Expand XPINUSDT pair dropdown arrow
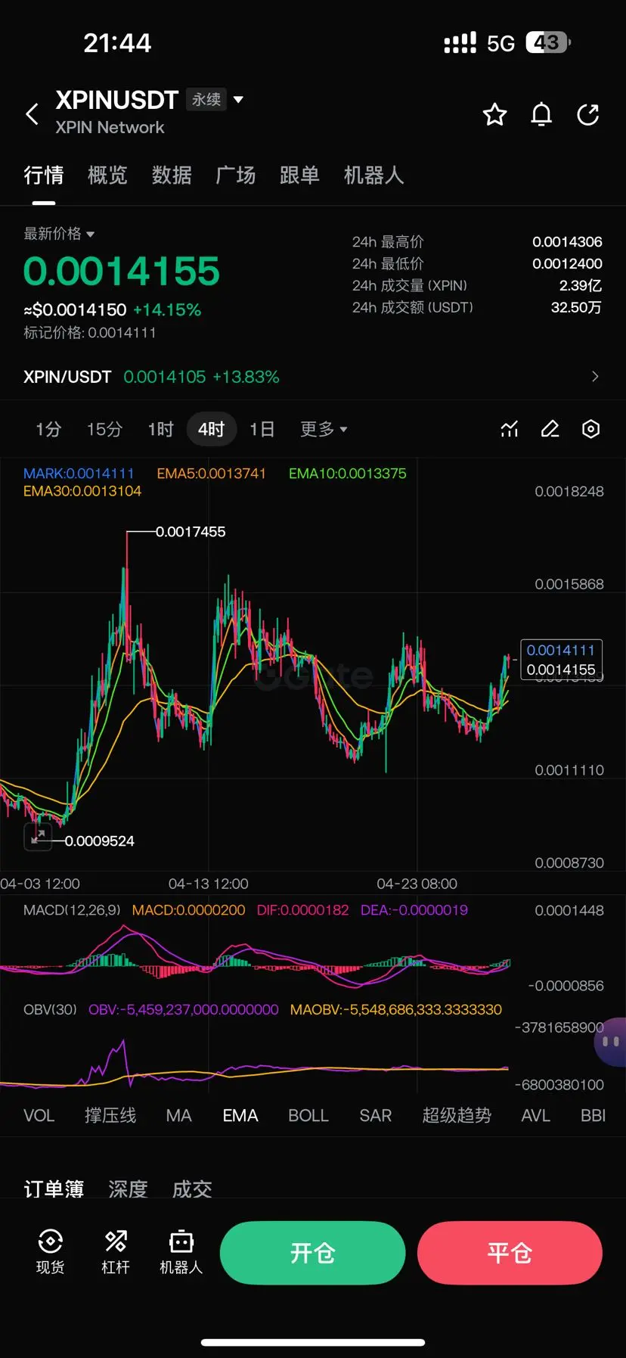Viewport: 626px width, 1358px height. point(238,99)
